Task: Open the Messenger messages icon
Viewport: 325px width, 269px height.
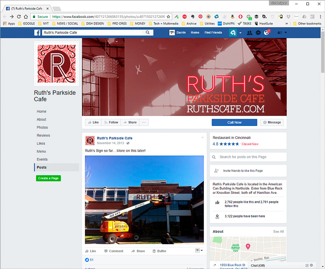Action: [x=258, y=33]
